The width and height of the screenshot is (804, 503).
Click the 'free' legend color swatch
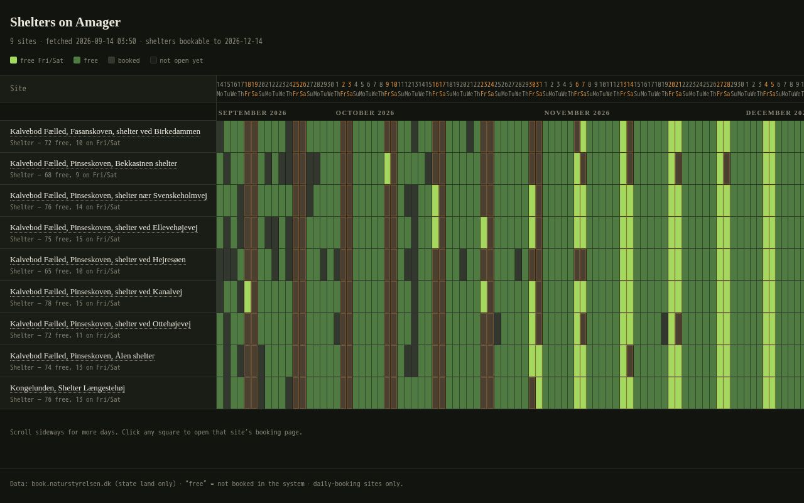pos(77,60)
